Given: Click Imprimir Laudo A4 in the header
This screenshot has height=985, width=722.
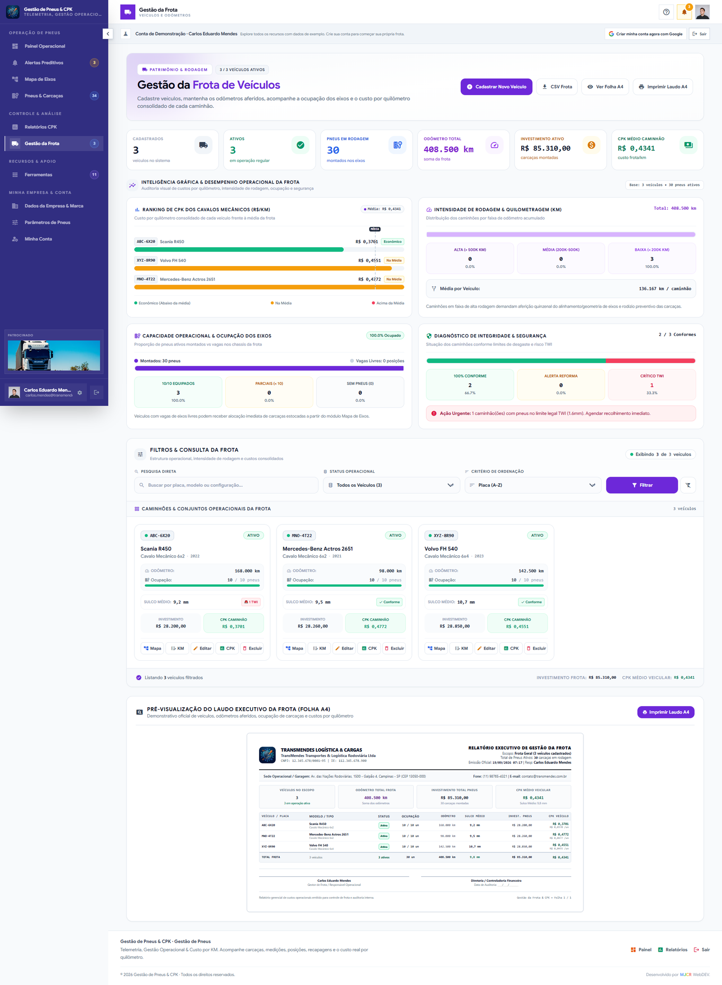Looking at the screenshot, I should coord(663,87).
